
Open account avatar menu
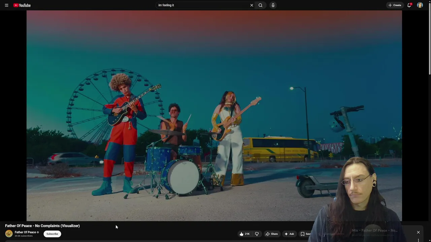click(420, 5)
